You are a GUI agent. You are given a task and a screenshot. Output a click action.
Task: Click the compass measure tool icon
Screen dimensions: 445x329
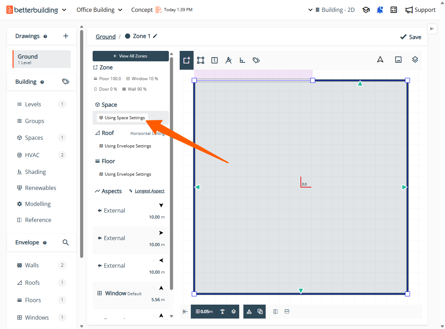(228, 60)
